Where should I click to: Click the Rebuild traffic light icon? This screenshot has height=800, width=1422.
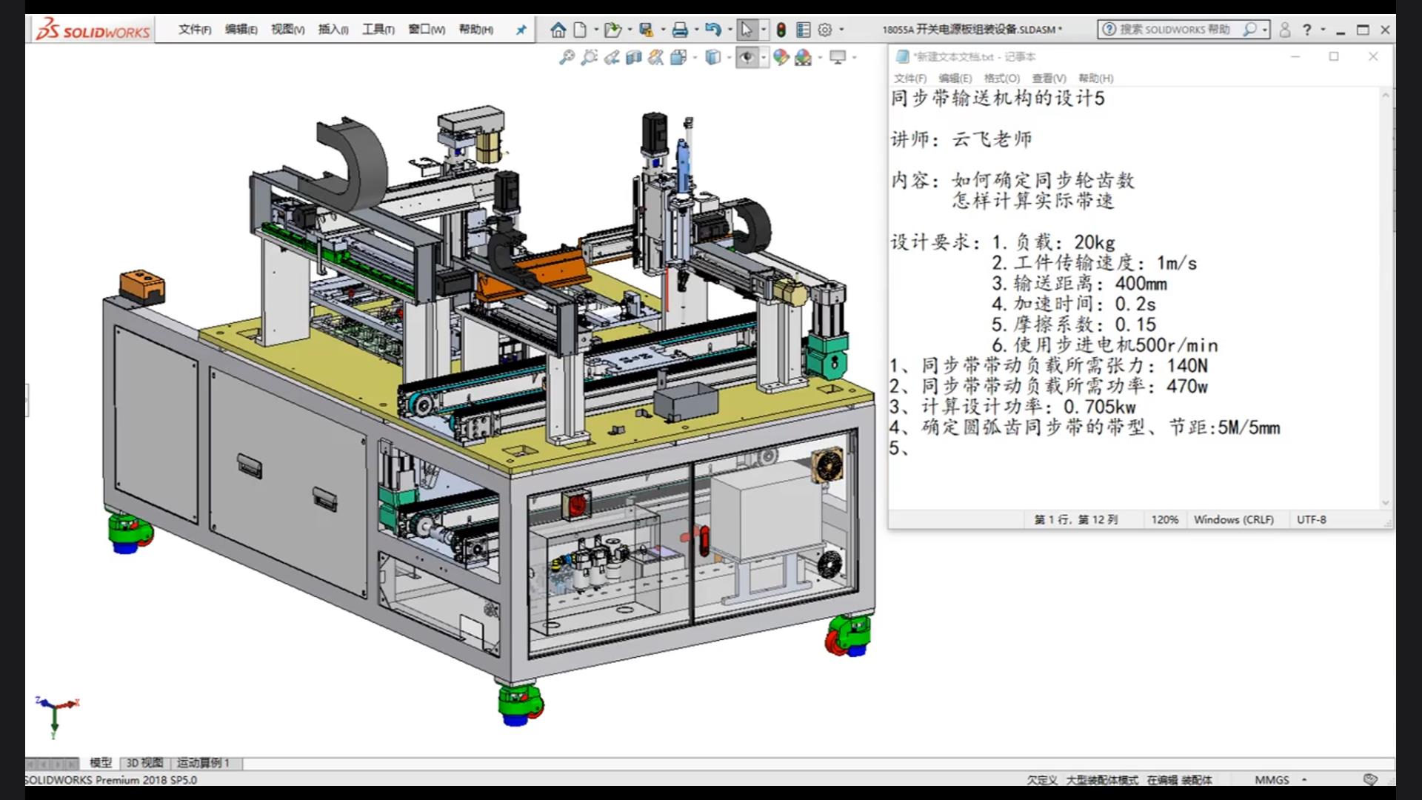click(x=781, y=30)
